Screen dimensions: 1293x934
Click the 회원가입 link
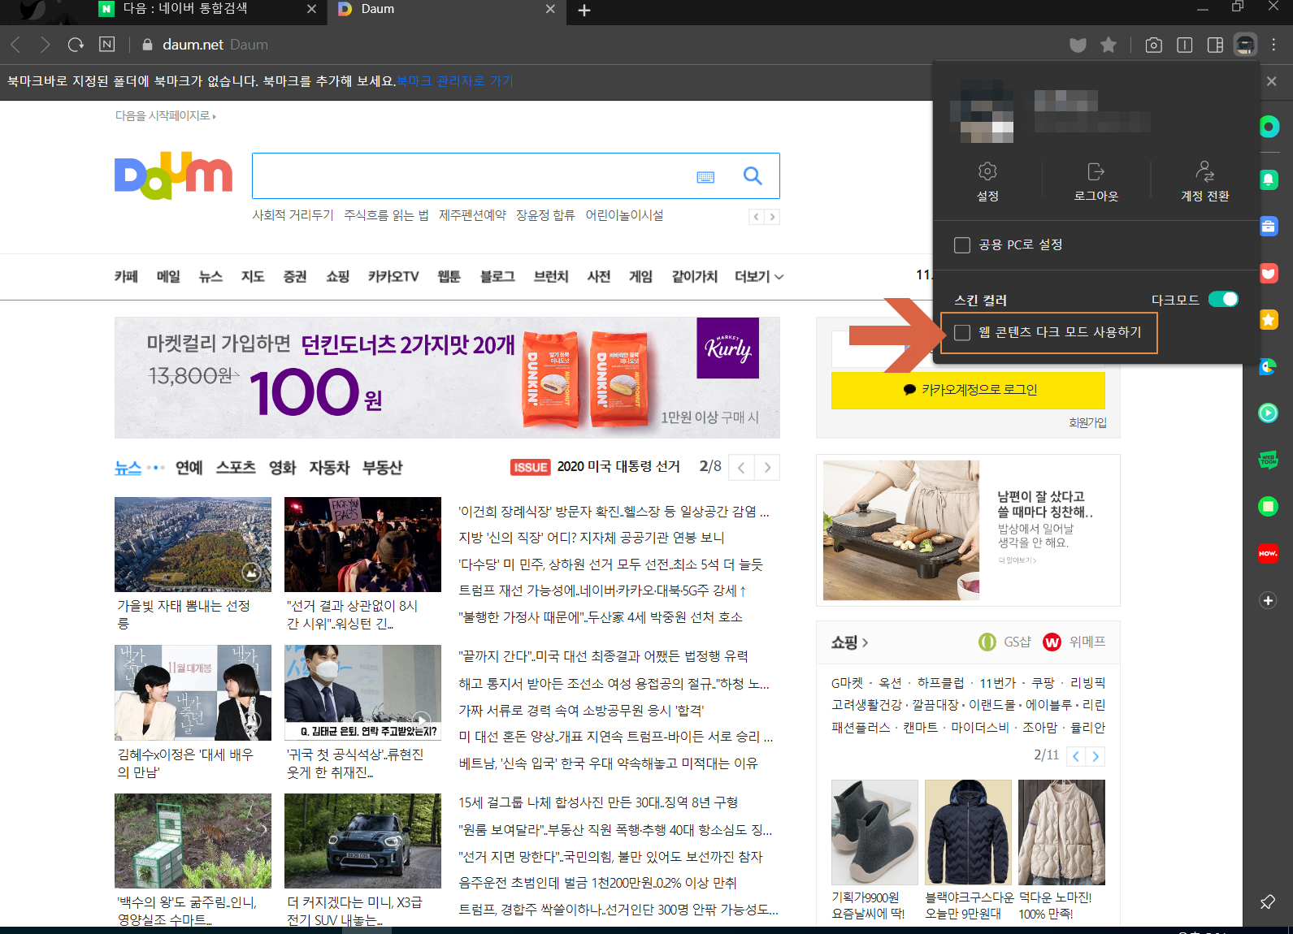pos(1087,423)
